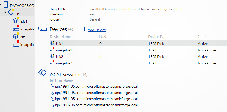227x112 pixels.
Task: Click the Devices section heading text
Action: (x=58, y=29)
